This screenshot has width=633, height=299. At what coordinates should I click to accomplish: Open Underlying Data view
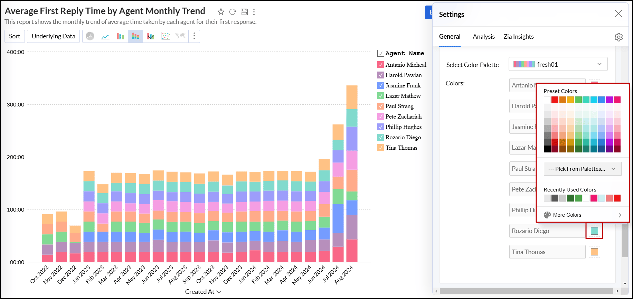pos(53,36)
